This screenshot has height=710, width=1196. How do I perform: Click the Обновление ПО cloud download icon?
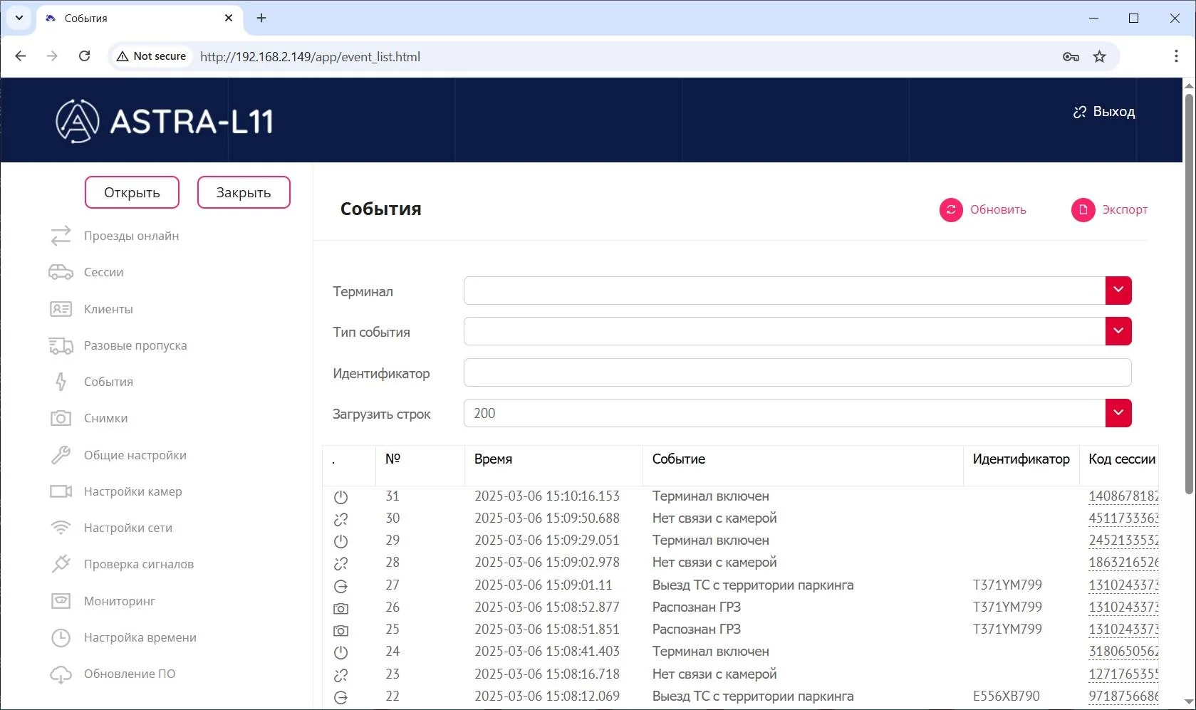coord(61,674)
